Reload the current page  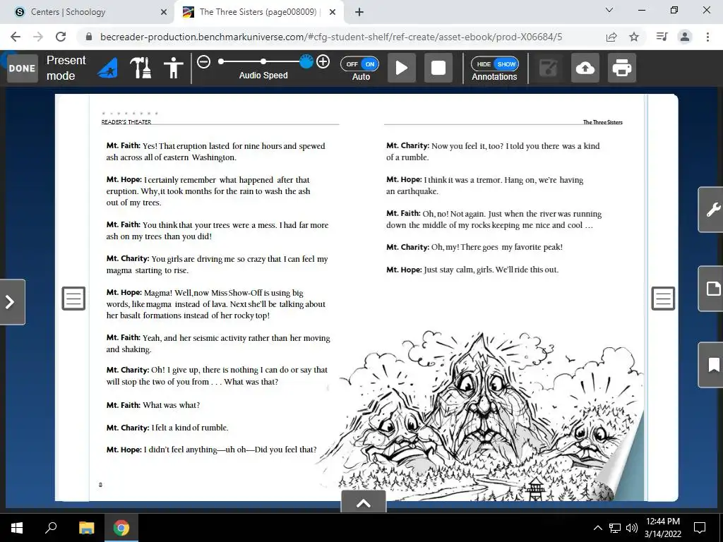(x=61, y=37)
